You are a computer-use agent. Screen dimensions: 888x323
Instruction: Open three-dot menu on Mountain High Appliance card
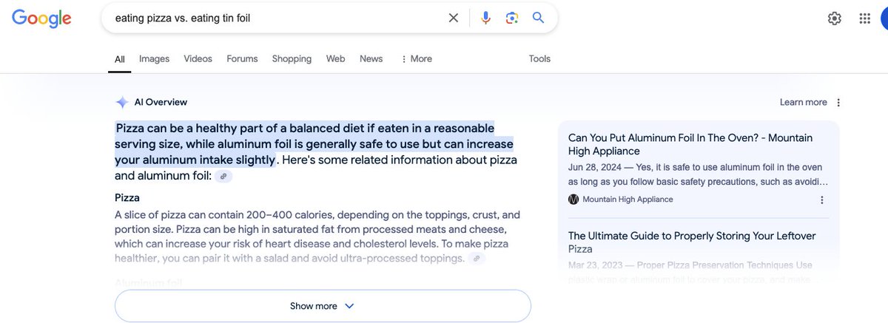click(x=822, y=200)
